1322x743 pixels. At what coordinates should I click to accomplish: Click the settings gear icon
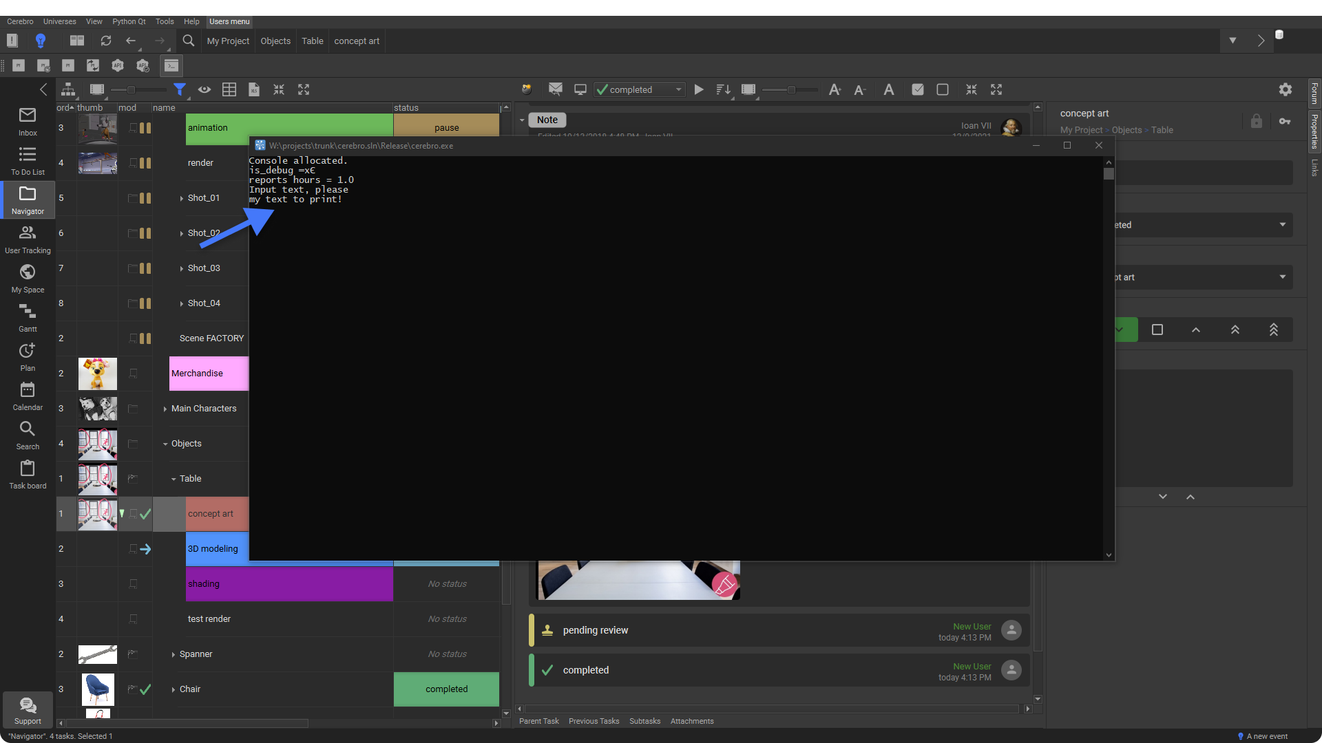[1286, 89]
